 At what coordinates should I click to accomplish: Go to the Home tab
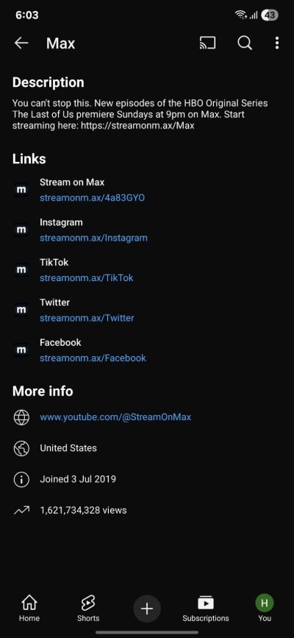point(29,609)
